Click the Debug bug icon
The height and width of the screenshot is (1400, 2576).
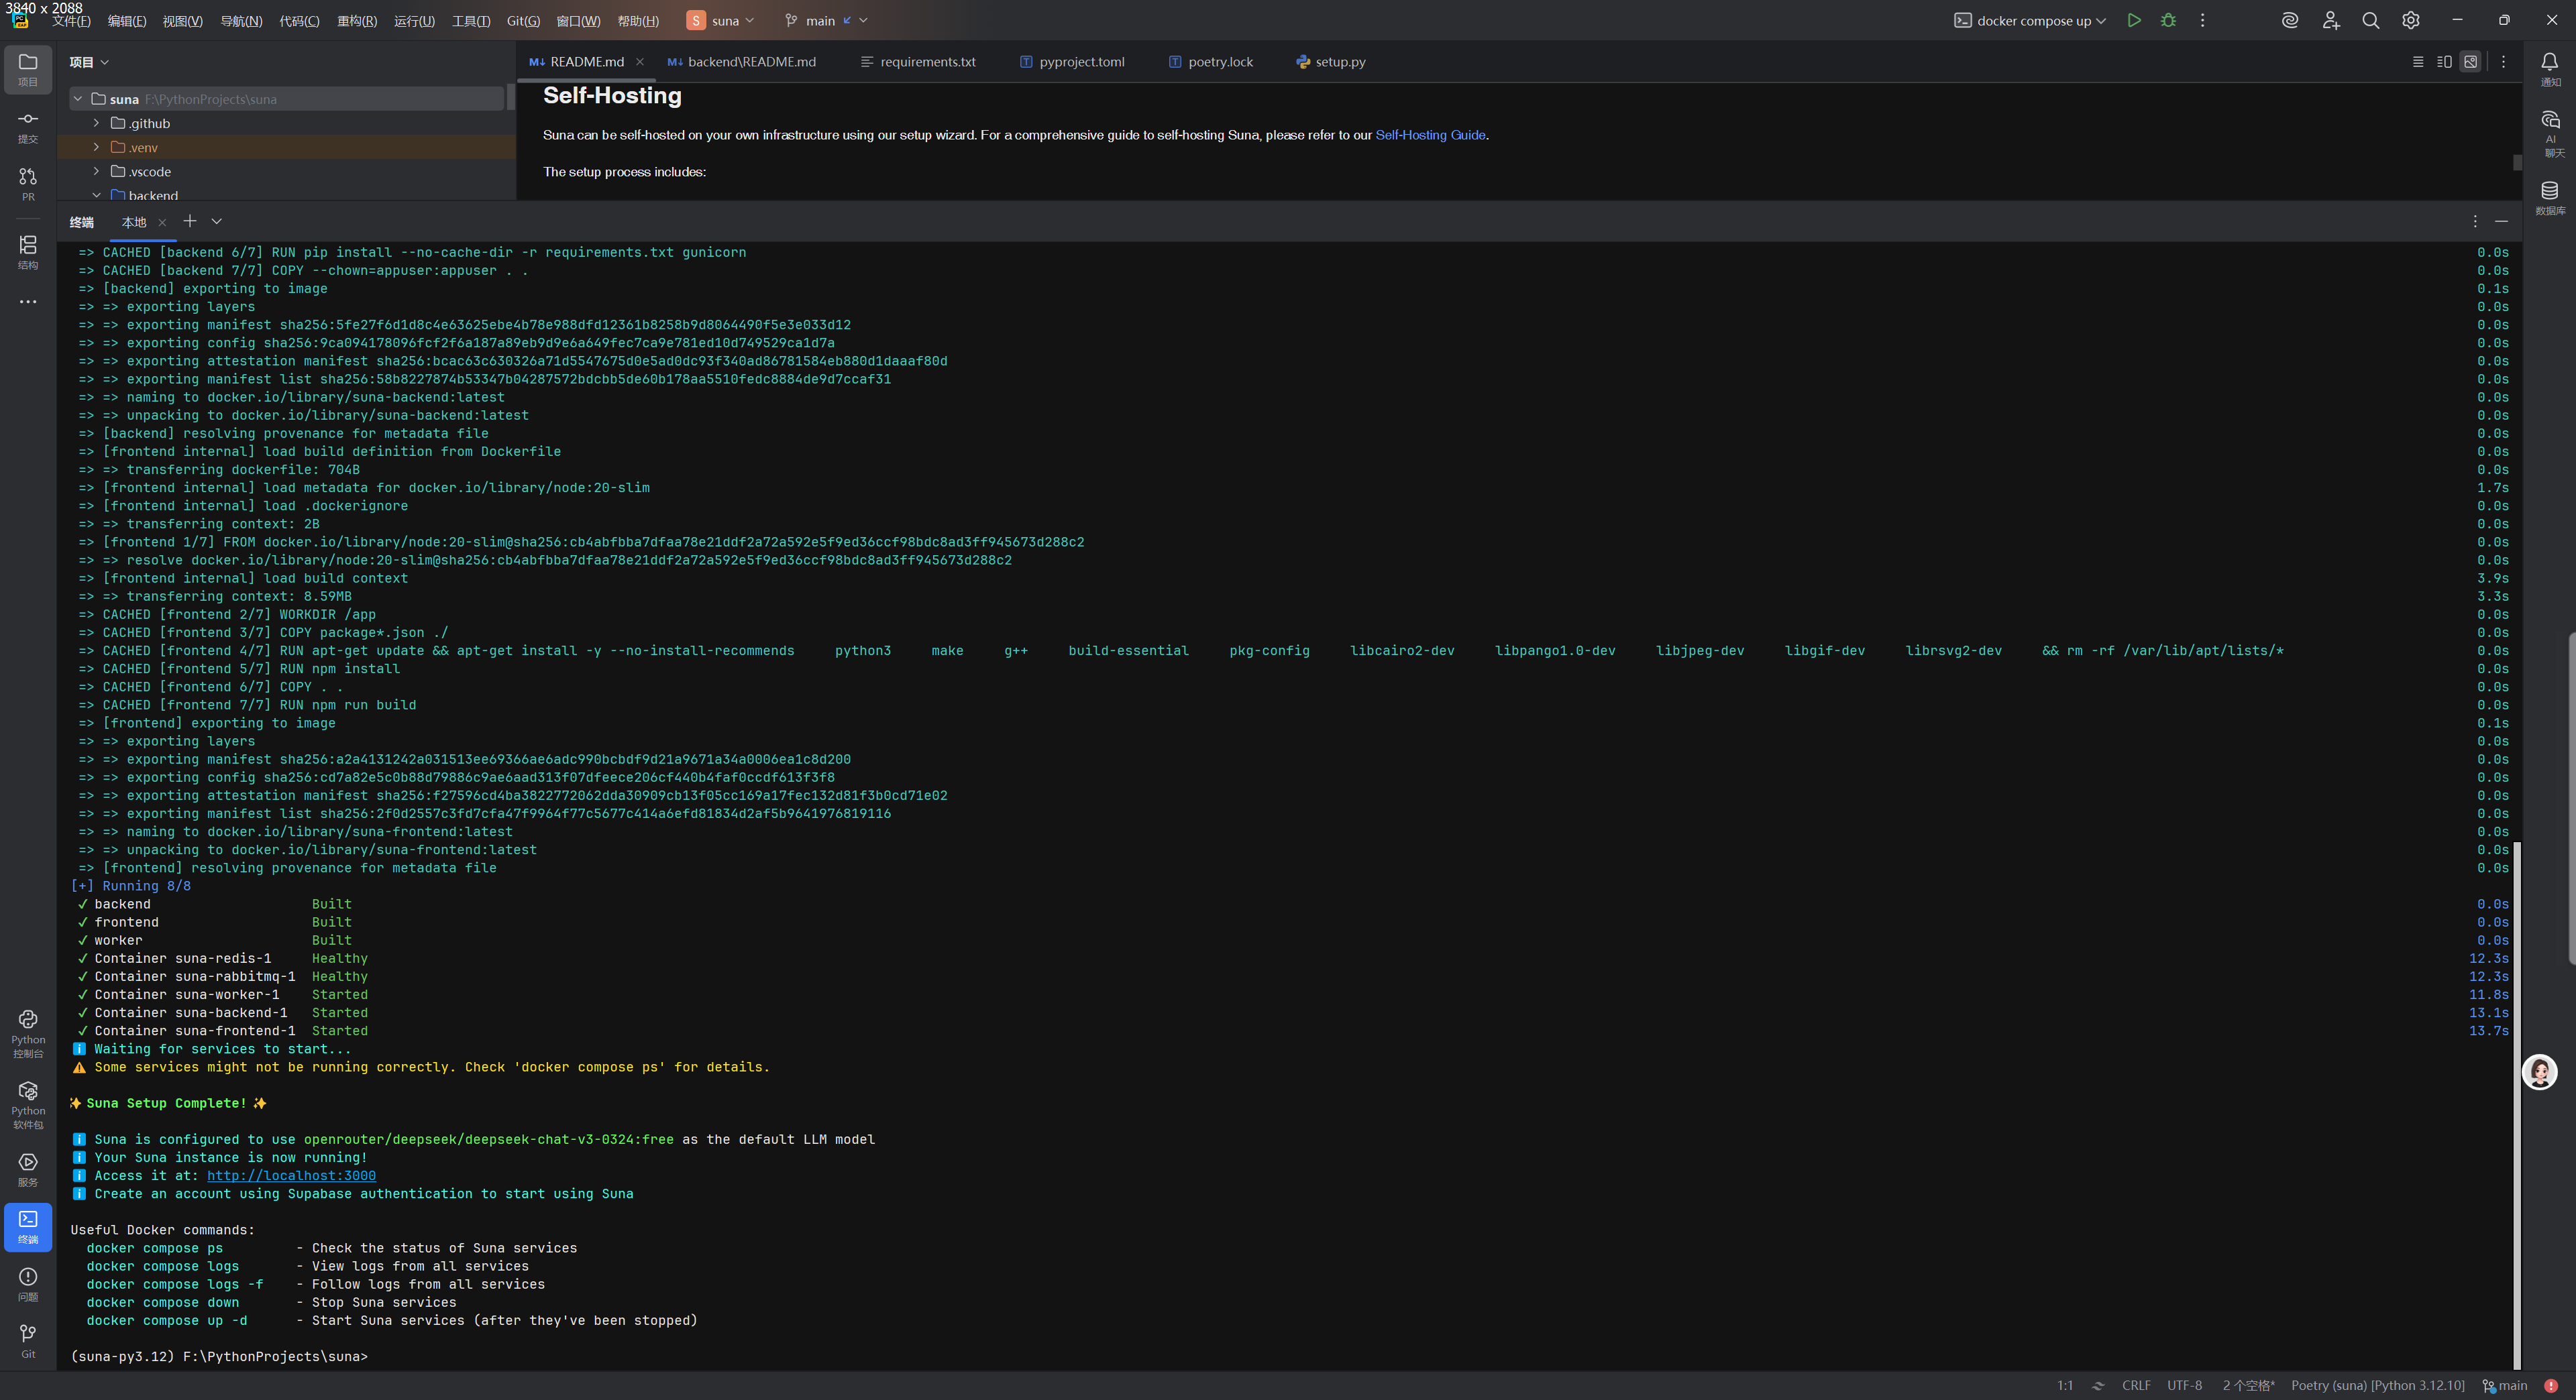(2168, 20)
